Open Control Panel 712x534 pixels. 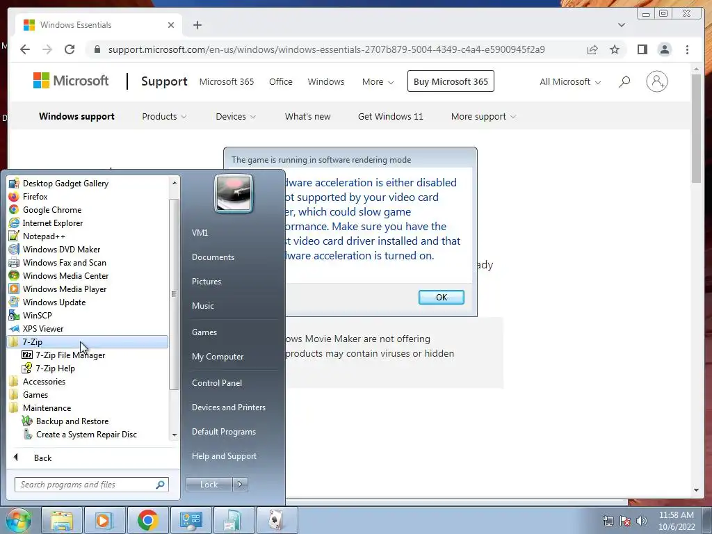217,383
